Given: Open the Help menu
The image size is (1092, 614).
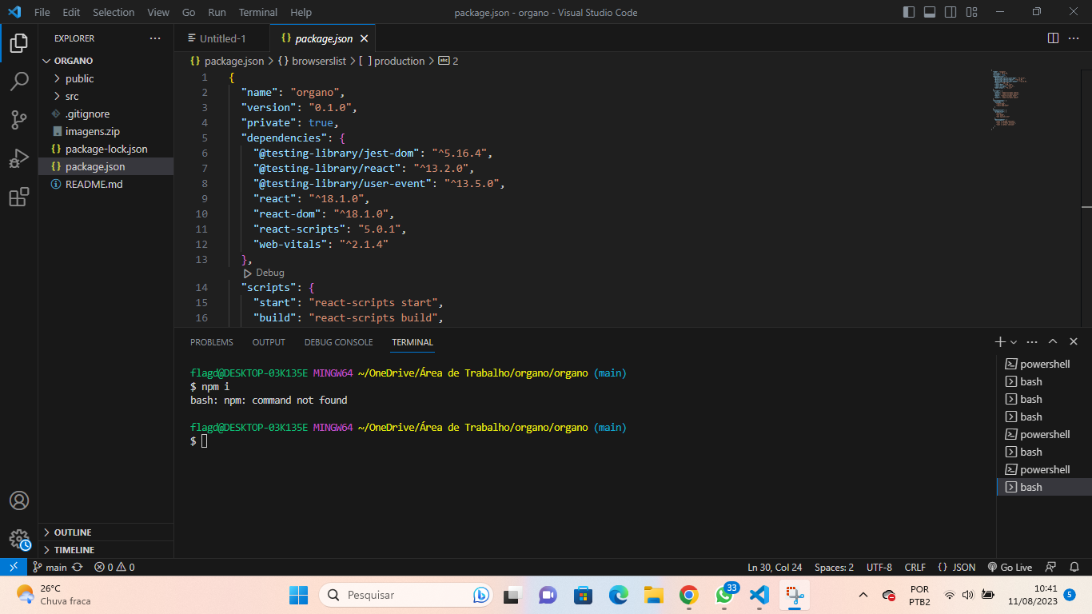Looking at the screenshot, I should click(x=301, y=12).
